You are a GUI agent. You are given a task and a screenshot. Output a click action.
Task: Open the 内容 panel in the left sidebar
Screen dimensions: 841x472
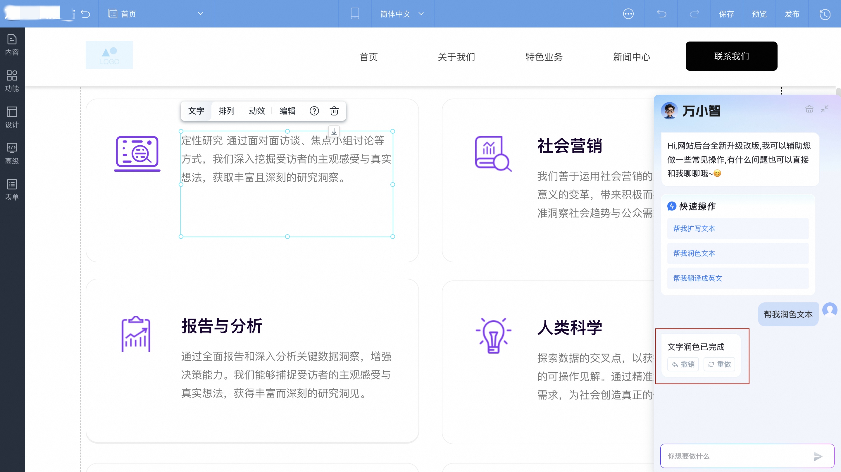pyautogui.click(x=12, y=45)
